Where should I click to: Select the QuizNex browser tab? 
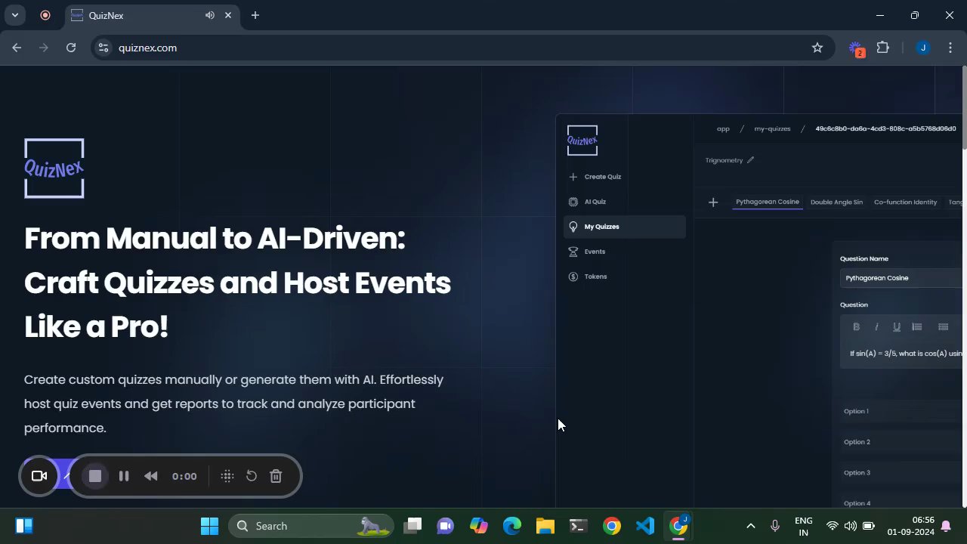point(151,15)
